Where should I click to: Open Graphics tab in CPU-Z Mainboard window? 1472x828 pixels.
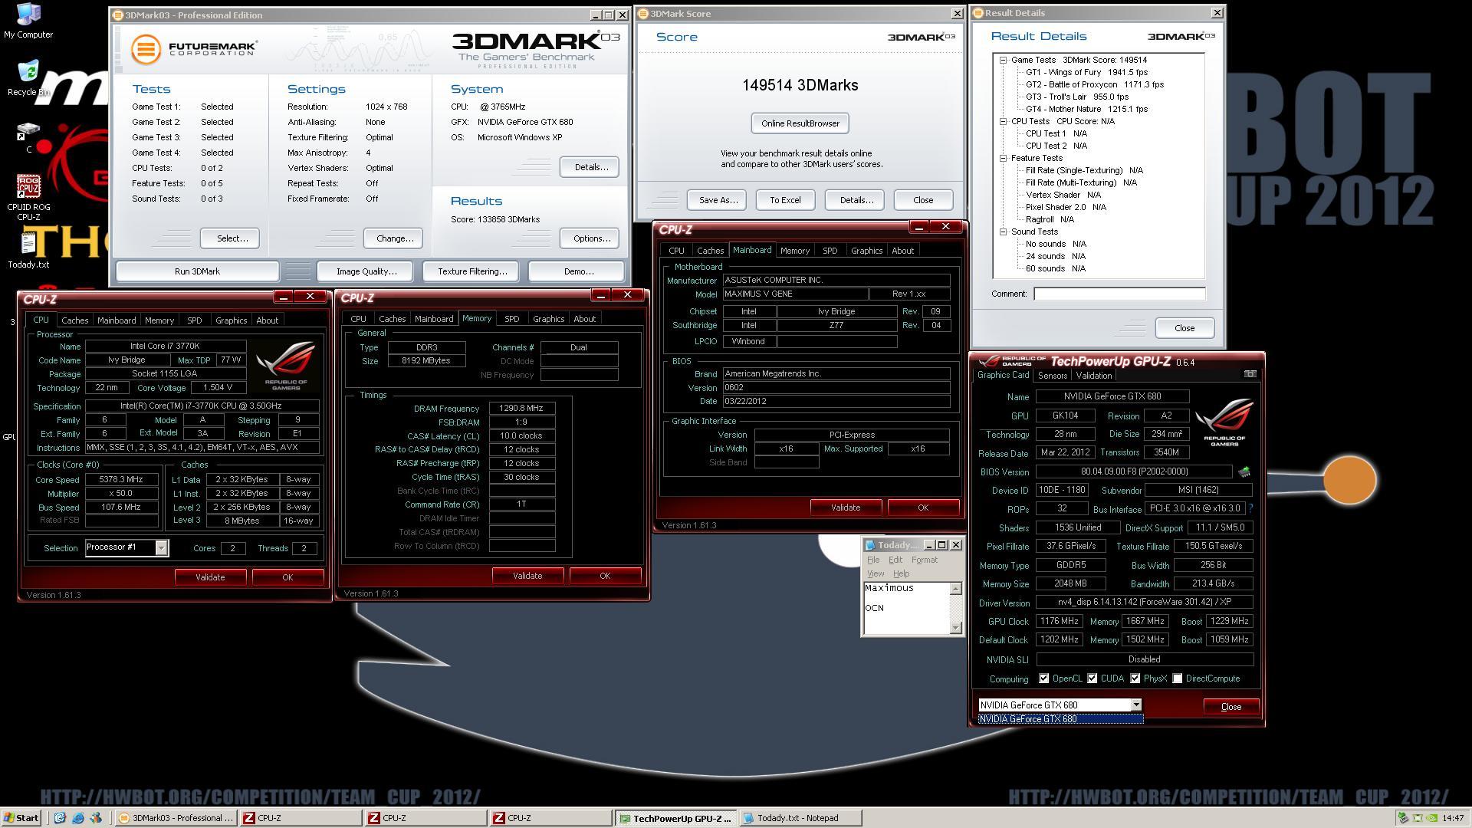point(866,251)
